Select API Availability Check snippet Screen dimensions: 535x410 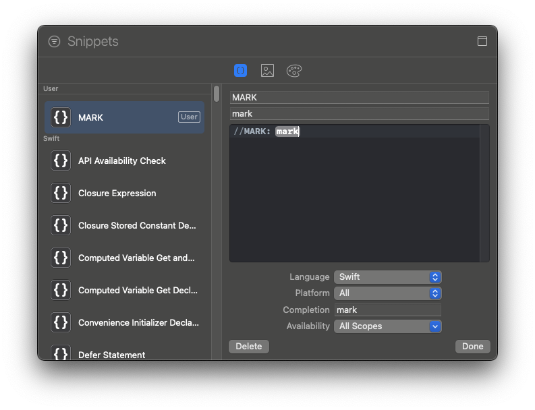point(125,160)
